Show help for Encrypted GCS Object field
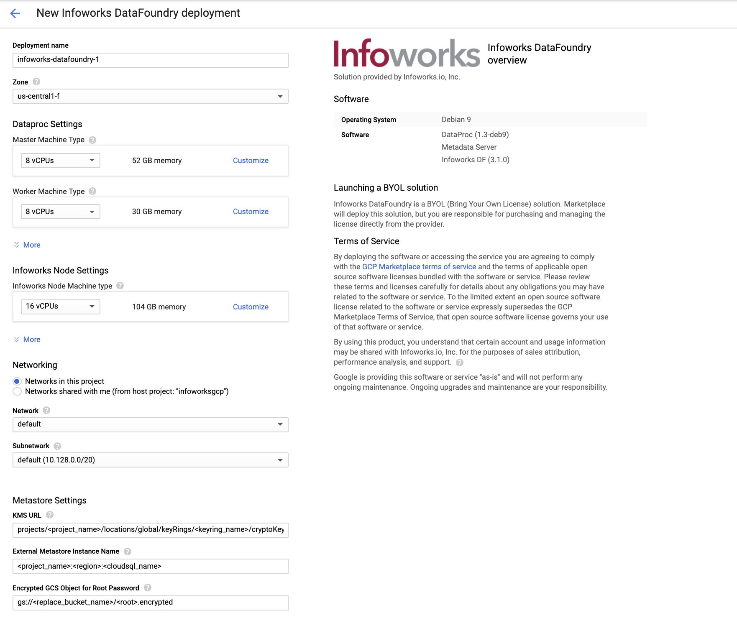Image resolution: width=737 pixels, height=618 pixels. coord(148,587)
